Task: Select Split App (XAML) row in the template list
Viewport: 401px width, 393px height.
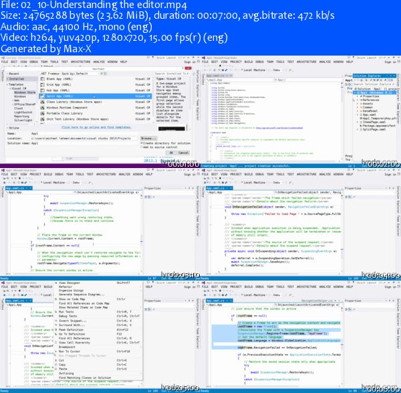Action: click(x=95, y=96)
